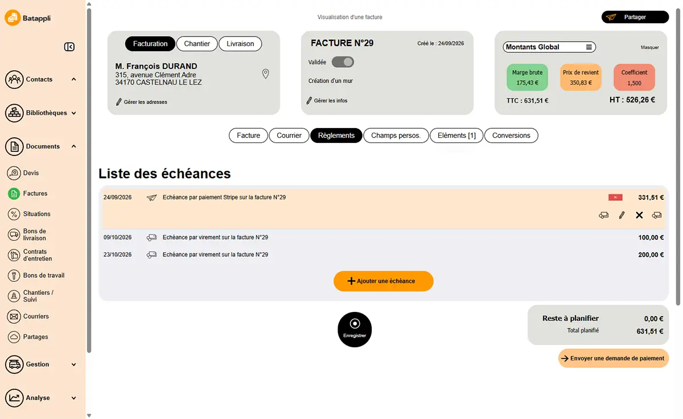Click the Documents section icon

[x=14, y=146]
